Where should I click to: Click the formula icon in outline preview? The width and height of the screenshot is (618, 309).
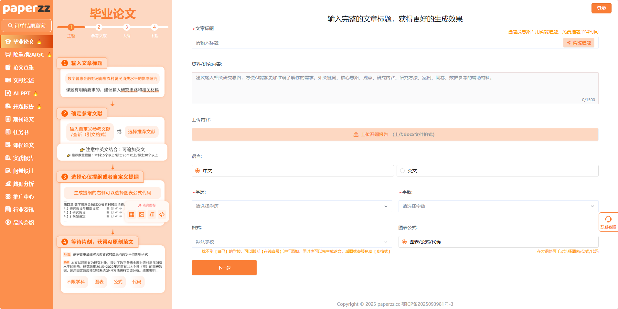[x=152, y=215]
